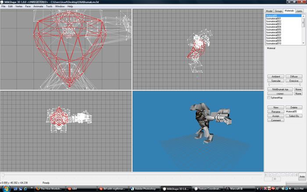Switch to the Materials tab
Image resolution: width=307 pixels, height=192 pixels.
click(289, 11)
